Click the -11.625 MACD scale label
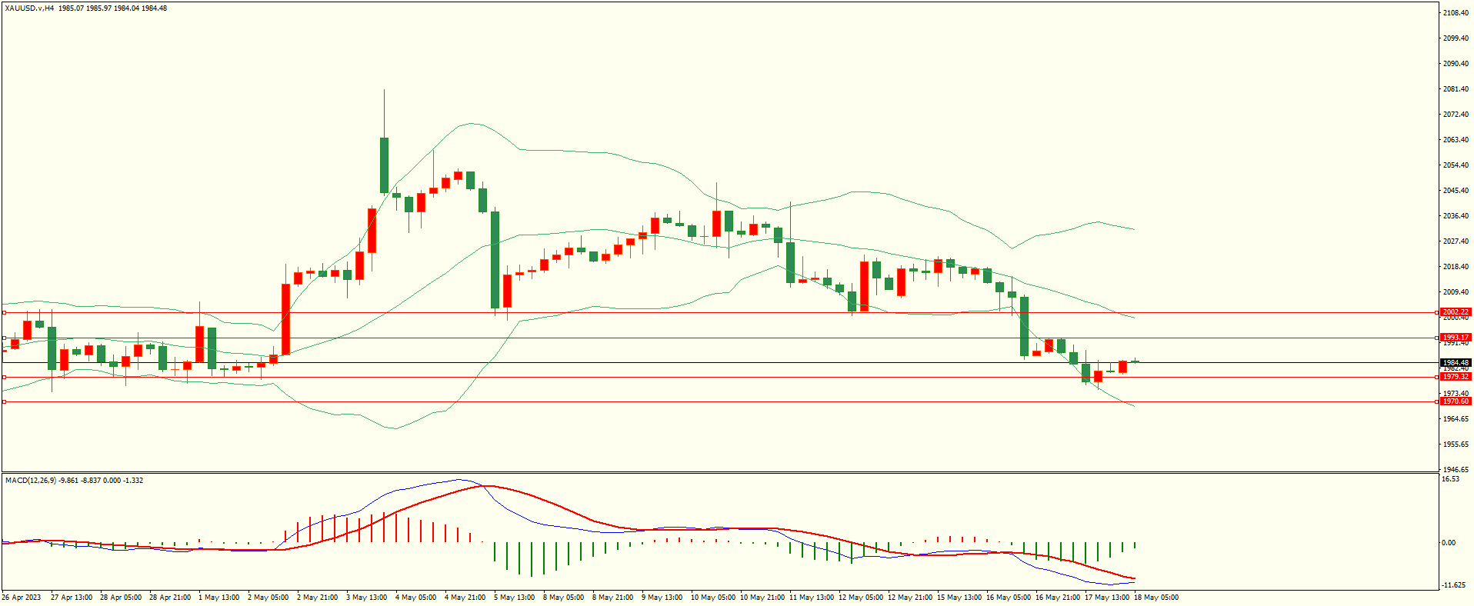 pos(1453,585)
